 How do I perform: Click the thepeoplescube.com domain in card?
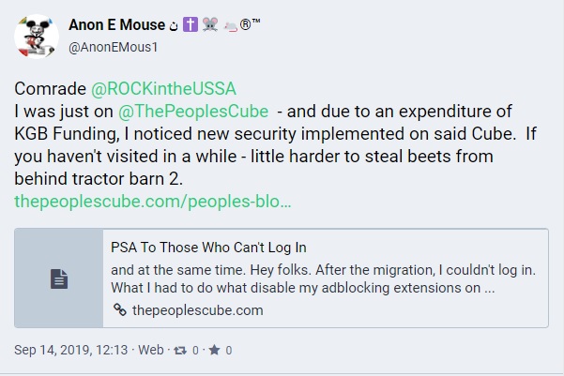tap(197, 310)
